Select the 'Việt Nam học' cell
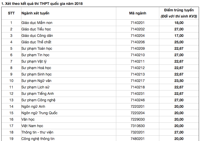Screen dimensions: 200x141 [32, 126]
